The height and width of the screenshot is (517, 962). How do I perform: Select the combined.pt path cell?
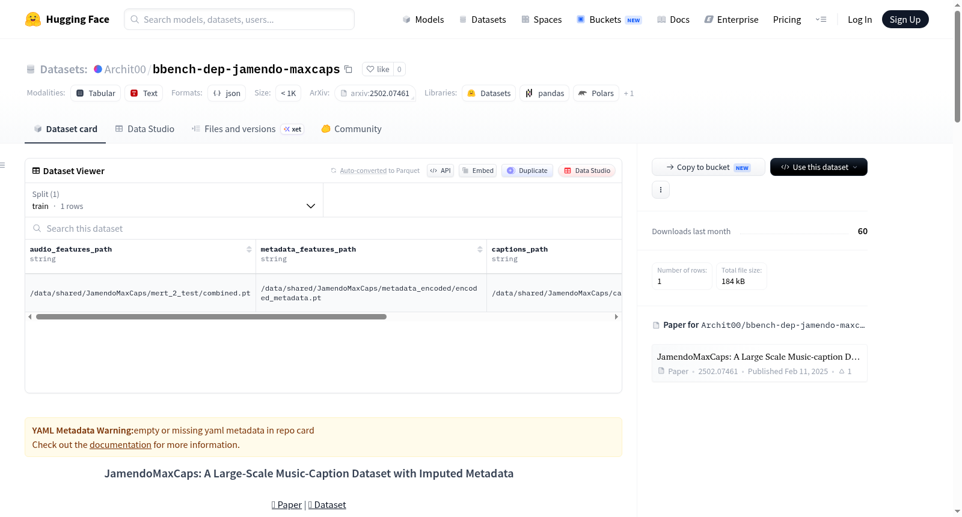point(140,293)
